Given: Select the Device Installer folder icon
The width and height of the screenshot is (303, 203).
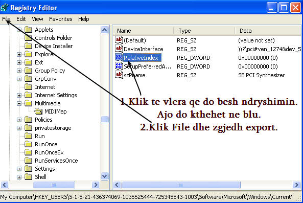Looking at the screenshot, I should (x=29, y=46).
